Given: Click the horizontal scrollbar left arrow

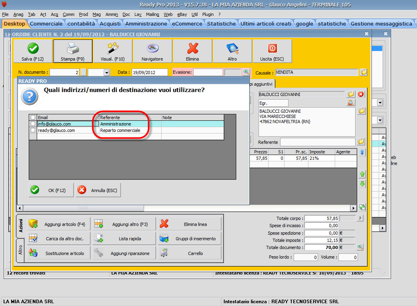Looking at the screenshot, I should pyautogui.click(x=20, y=208).
